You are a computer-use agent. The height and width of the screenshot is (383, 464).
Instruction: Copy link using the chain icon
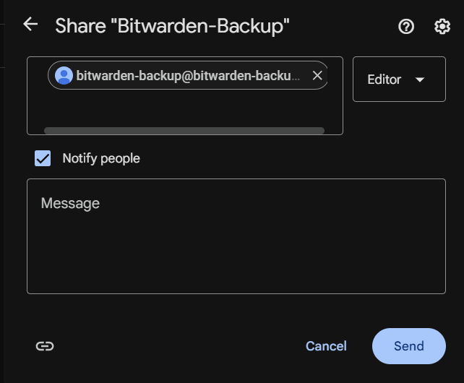coord(45,346)
